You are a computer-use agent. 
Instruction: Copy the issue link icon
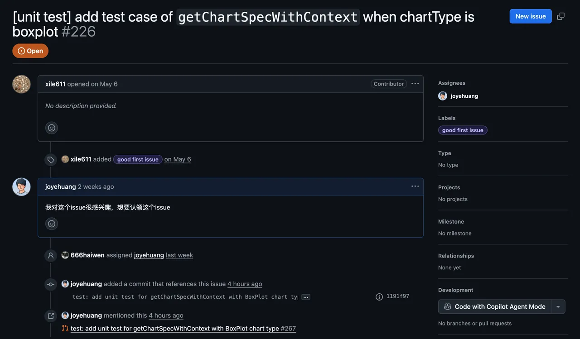(x=561, y=16)
